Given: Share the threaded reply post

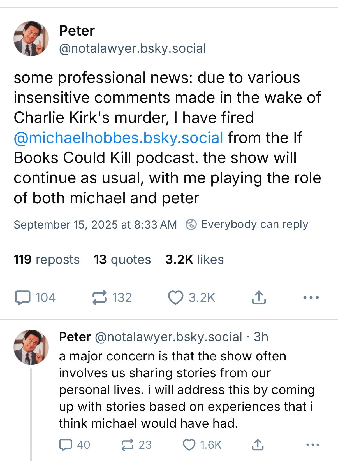Looking at the screenshot, I should pos(258,445).
